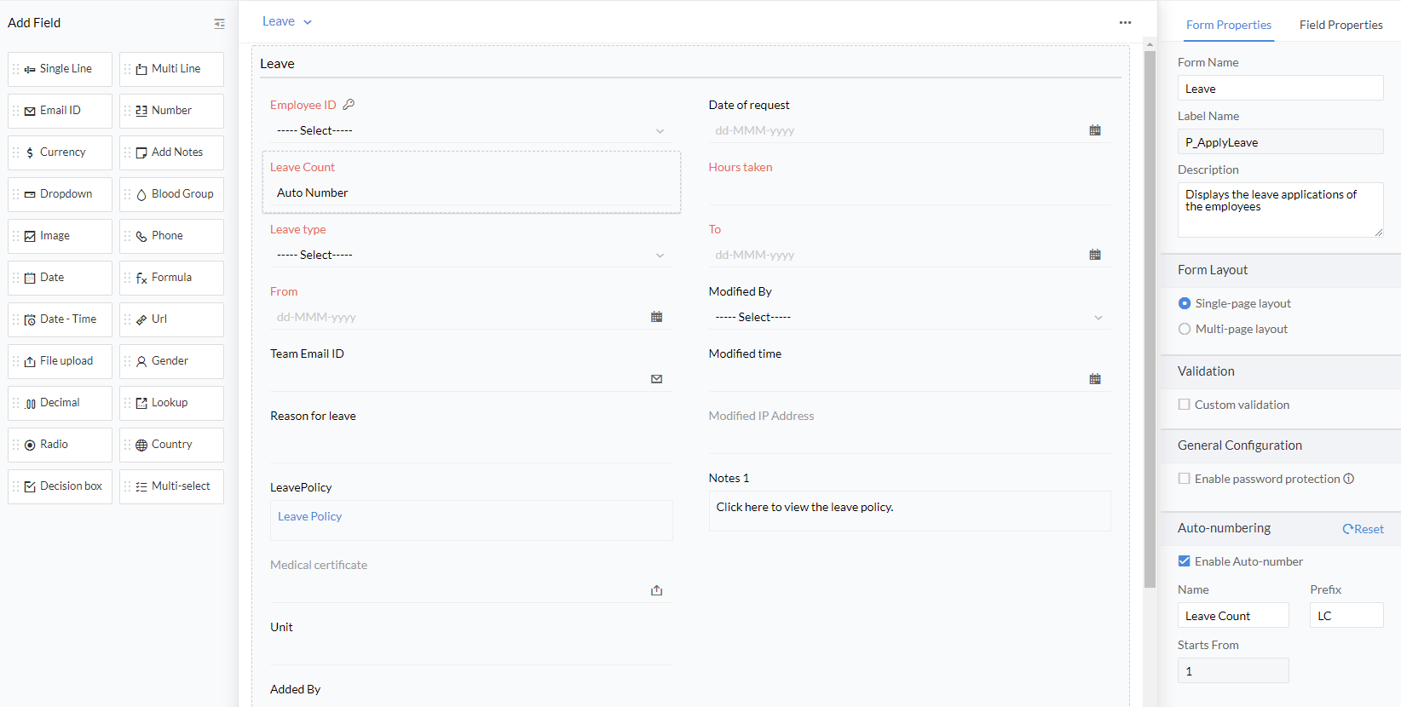Enable the Custom validation checkbox
Screen dimensions: 1401x707
click(1185, 405)
